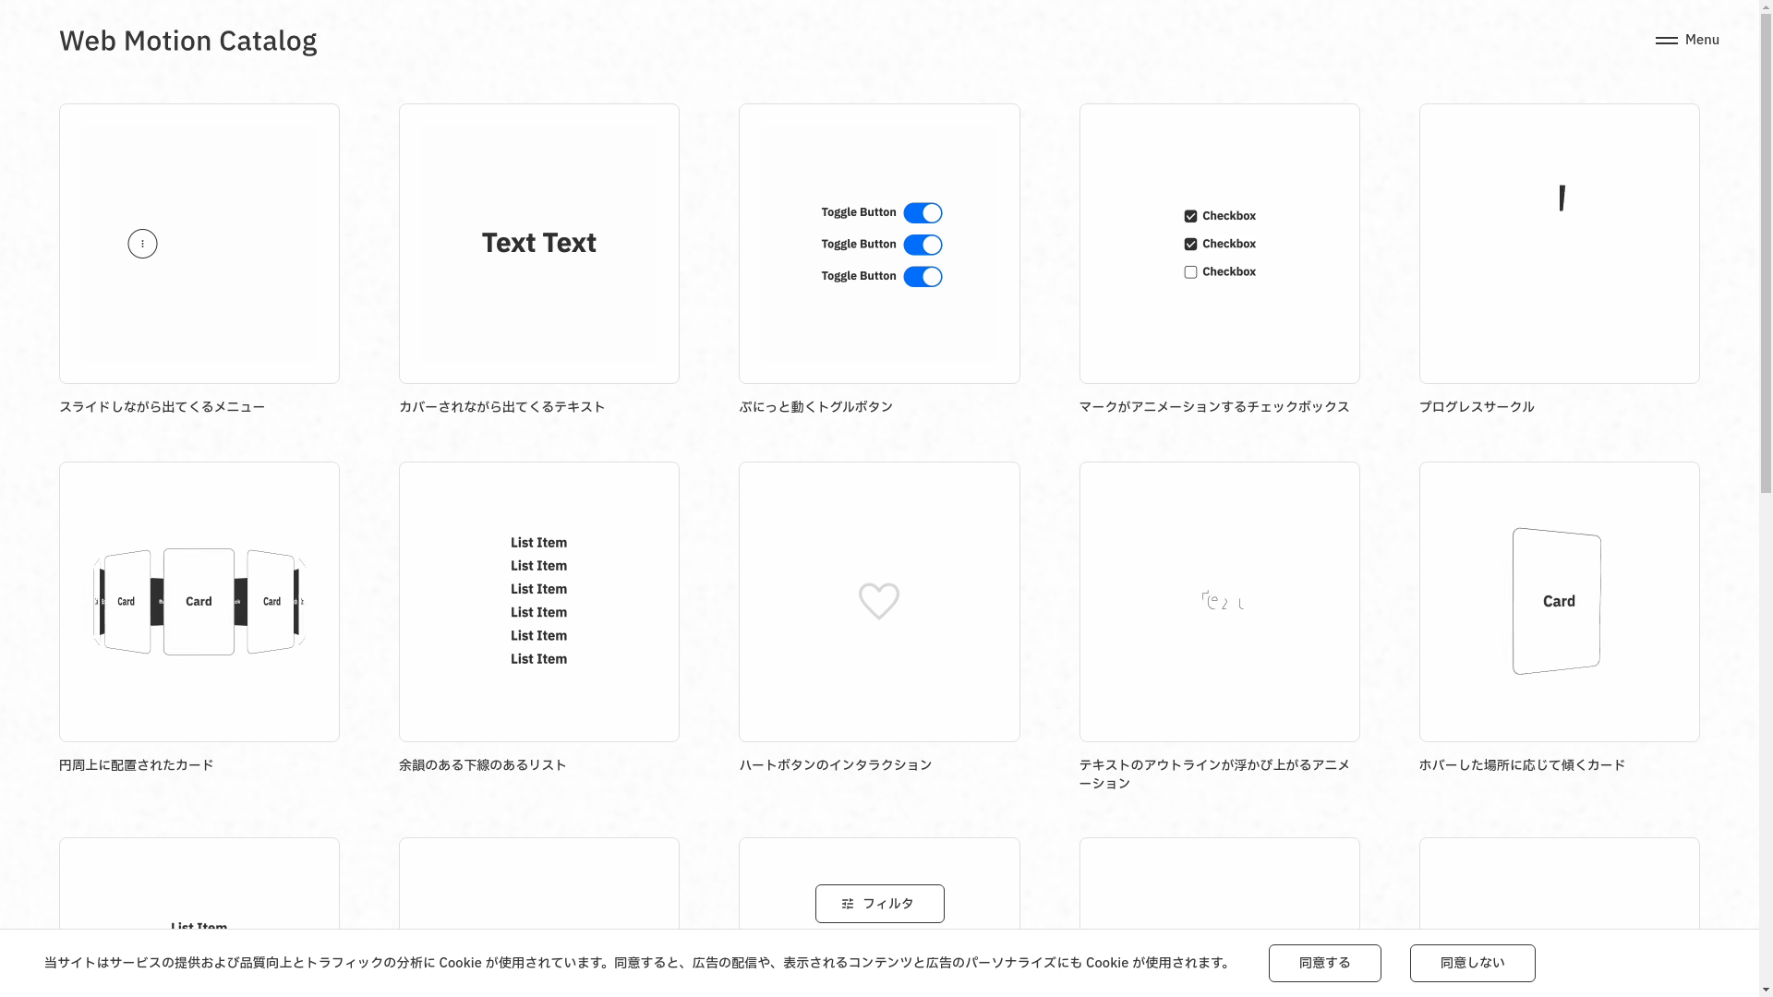The width and height of the screenshot is (1773, 997).
Task: Click the first List Item in list
Action: [539, 543]
